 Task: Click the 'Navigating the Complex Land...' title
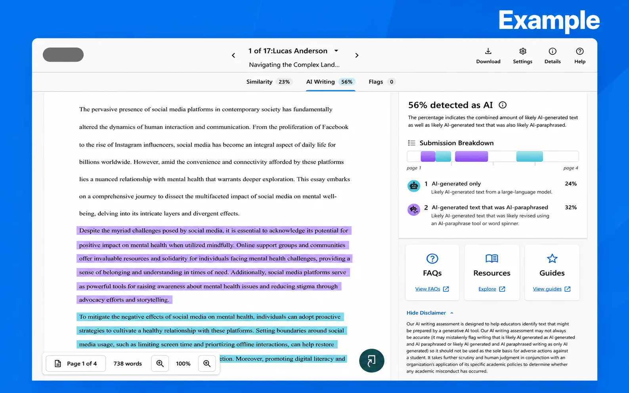point(294,65)
